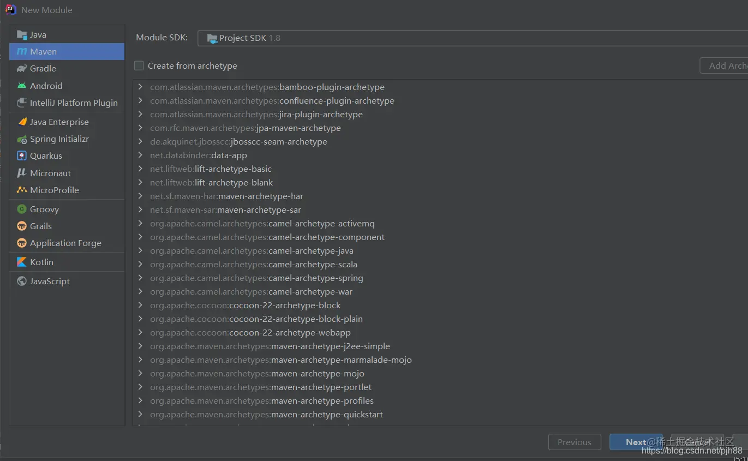The width and height of the screenshot is (748, 461).
Task: Select maven-archetype-marmalade-mojo row
Action: 440,360
